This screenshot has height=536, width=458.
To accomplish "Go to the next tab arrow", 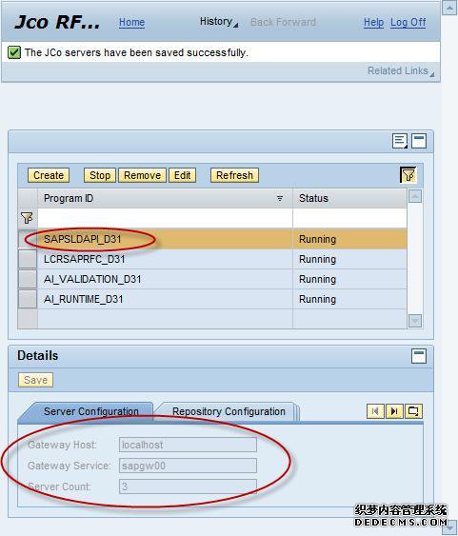I will (x=394, y=411).
